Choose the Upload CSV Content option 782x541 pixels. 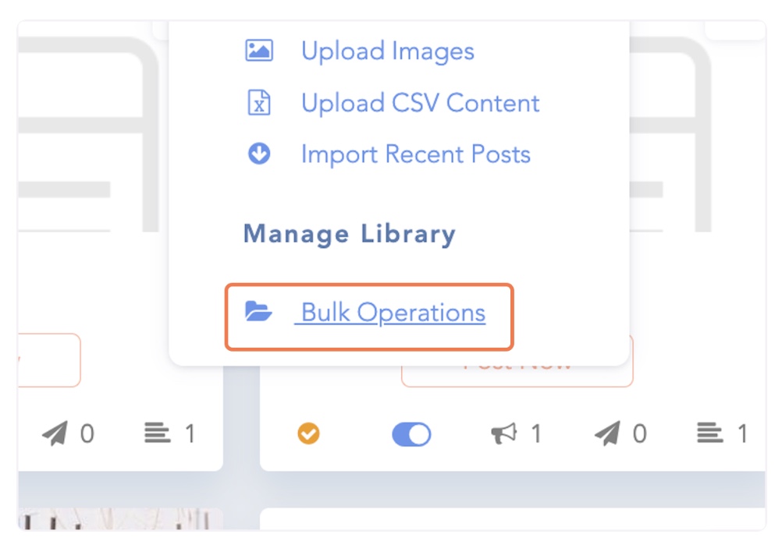(x=420, y=103)
